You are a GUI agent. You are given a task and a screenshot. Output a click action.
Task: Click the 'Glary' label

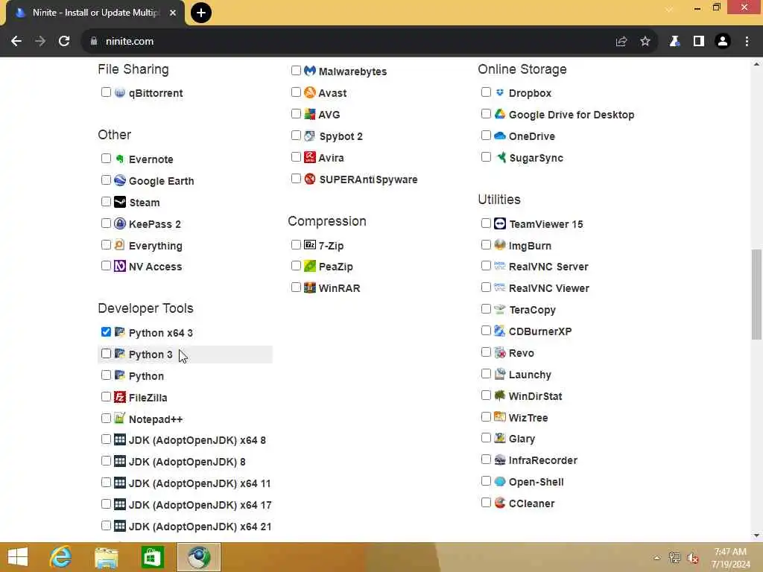(x=522, y=439)
